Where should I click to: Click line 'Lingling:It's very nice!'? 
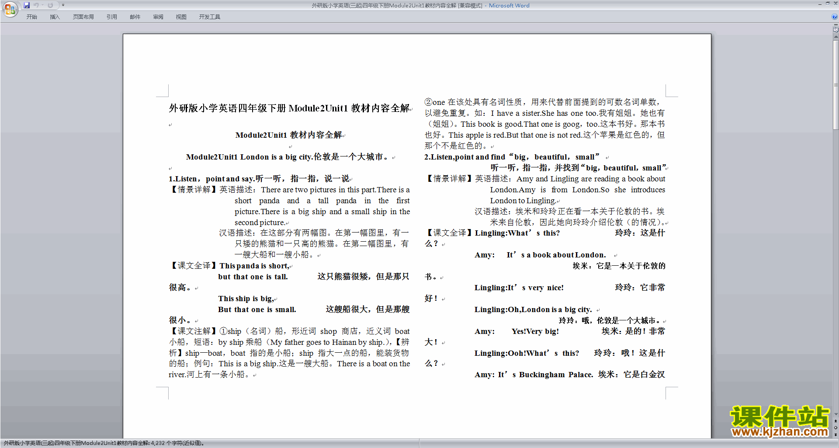[519, 288]
